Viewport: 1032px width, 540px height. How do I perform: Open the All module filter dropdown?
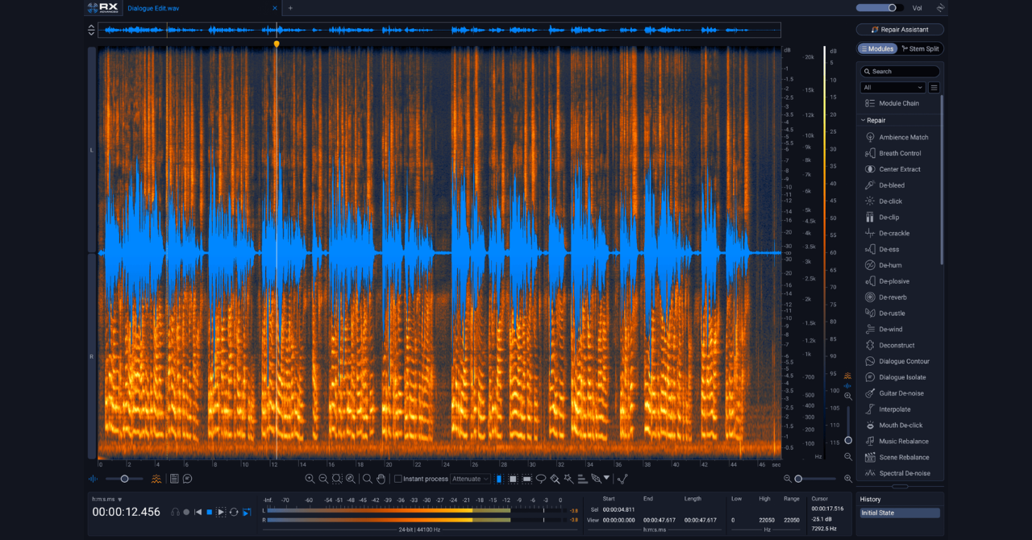[893, 87]
